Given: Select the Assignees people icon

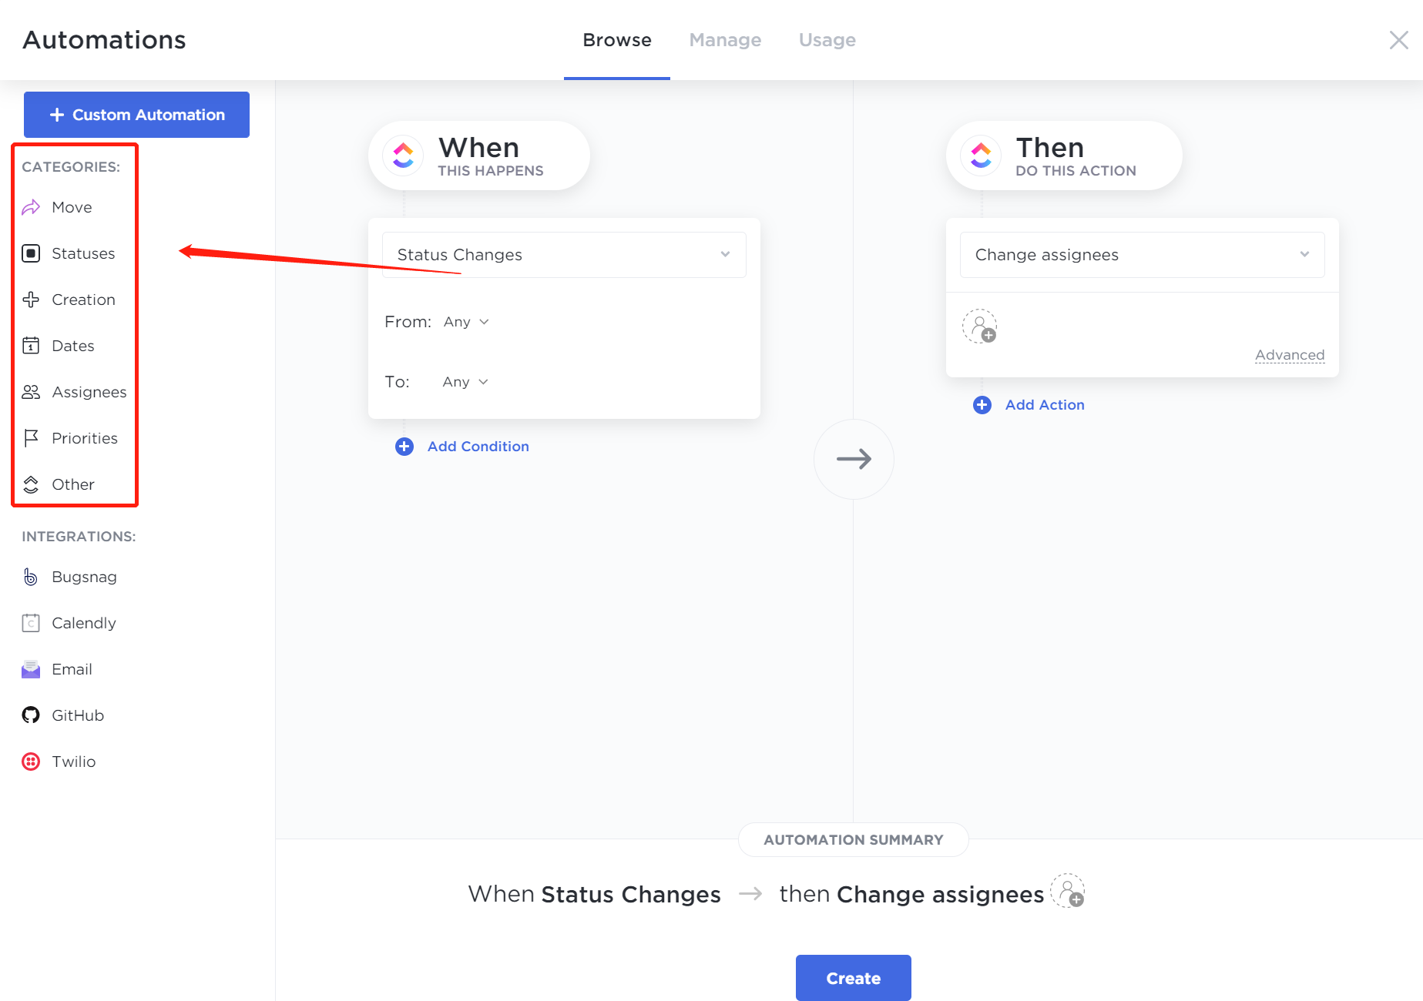Looking at the screenshot, I should [31, 392].
